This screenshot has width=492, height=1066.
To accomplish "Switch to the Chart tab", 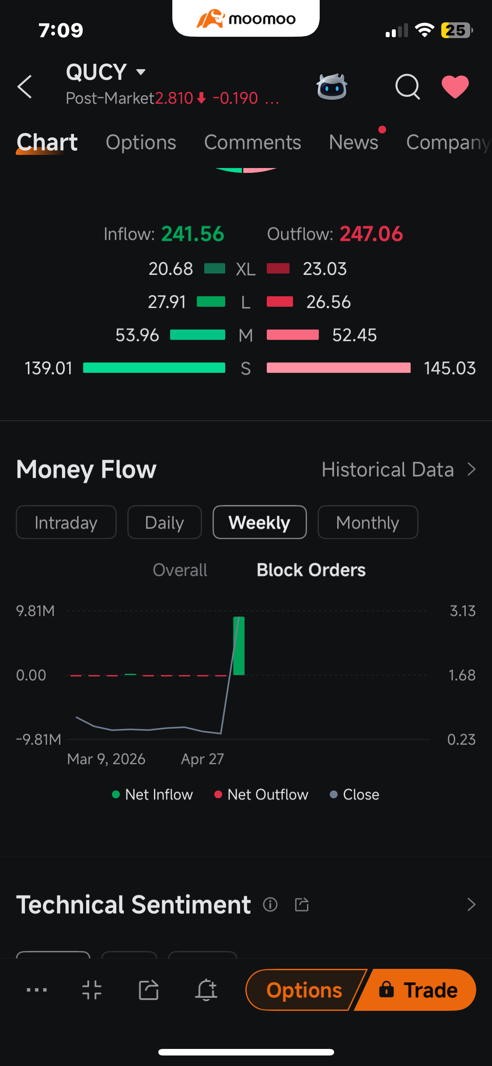I will 47,142.
